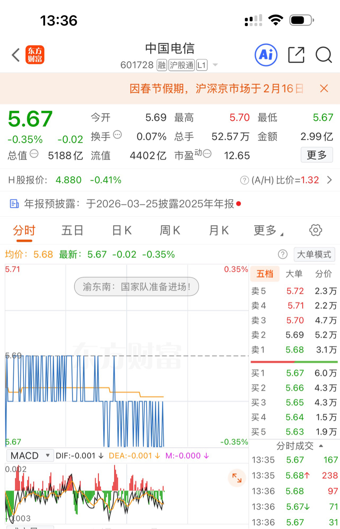Switch to the 五日 tab
The height and width of the screenshot is (529, 340).
point(72,231)
